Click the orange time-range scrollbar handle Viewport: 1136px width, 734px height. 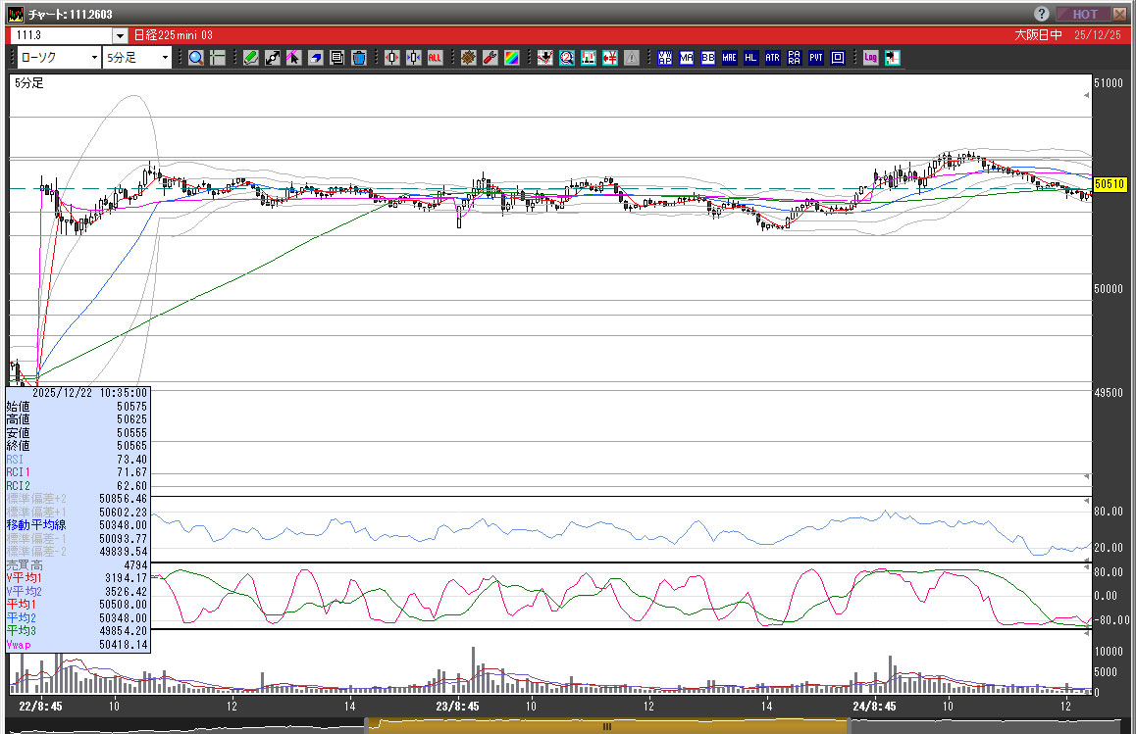coord(606,726)
